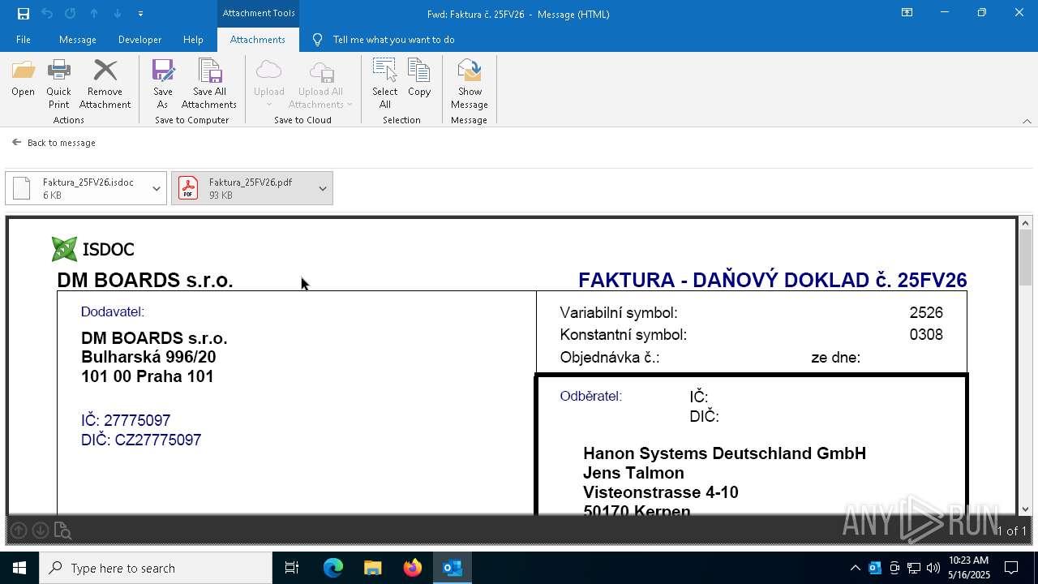Click the Copy button in the ribbon
Screen dimensions: 1038x584
click(419, 79)
